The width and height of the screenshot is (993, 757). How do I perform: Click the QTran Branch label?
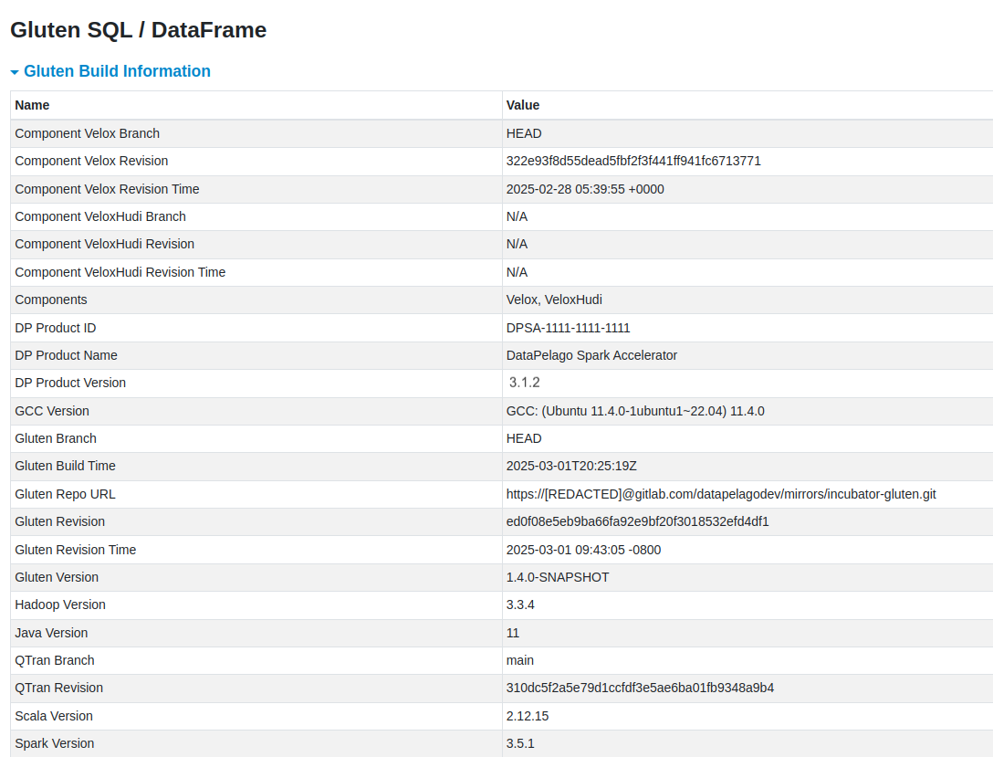point(55,660)
